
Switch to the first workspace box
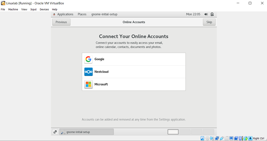tap(173, 132)
